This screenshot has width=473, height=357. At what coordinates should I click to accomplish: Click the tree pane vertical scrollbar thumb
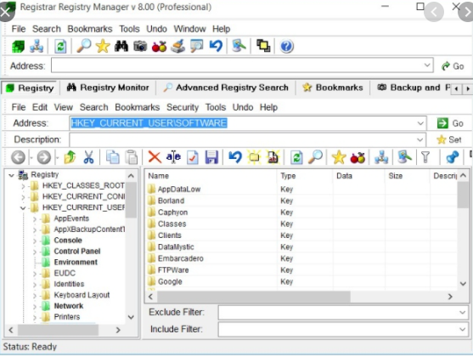coord(132,200)
